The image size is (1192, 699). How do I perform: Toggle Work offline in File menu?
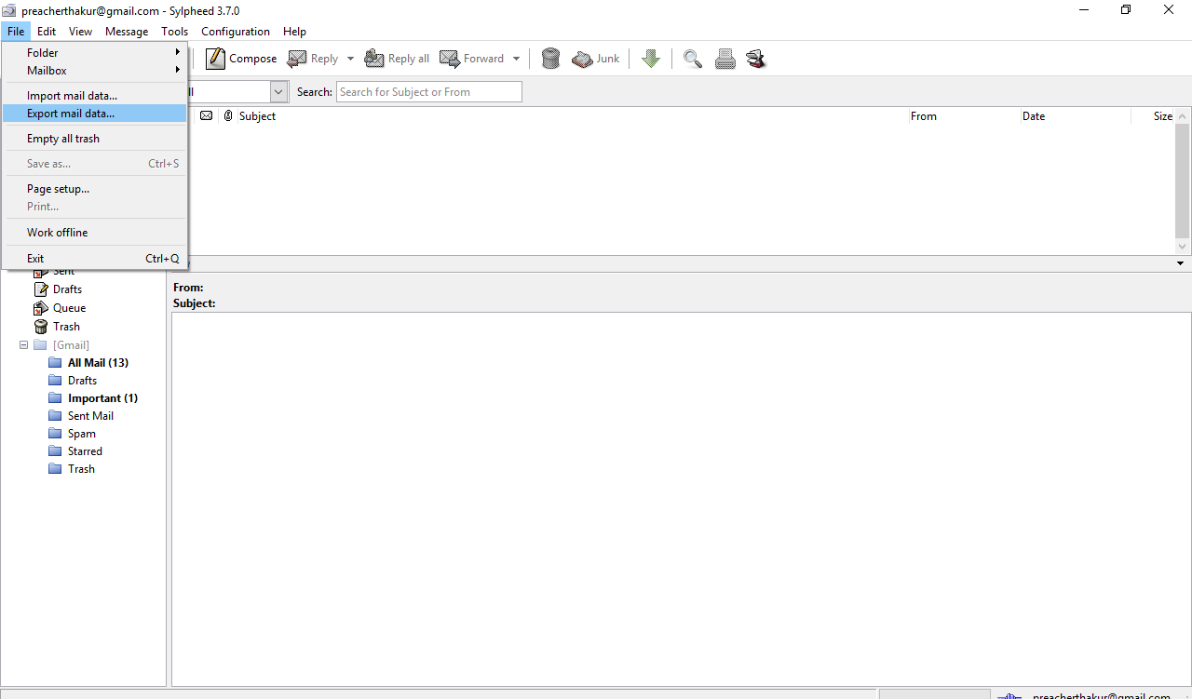tap(95, 233)
